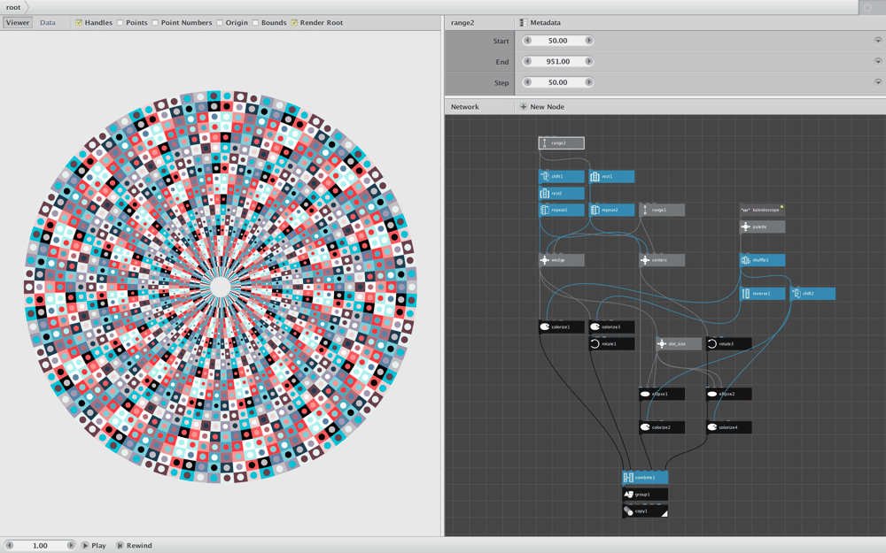The height and width of the screenshot is (553, 886).
Task: Enable the Points checkbox
Action: point(120,23)
